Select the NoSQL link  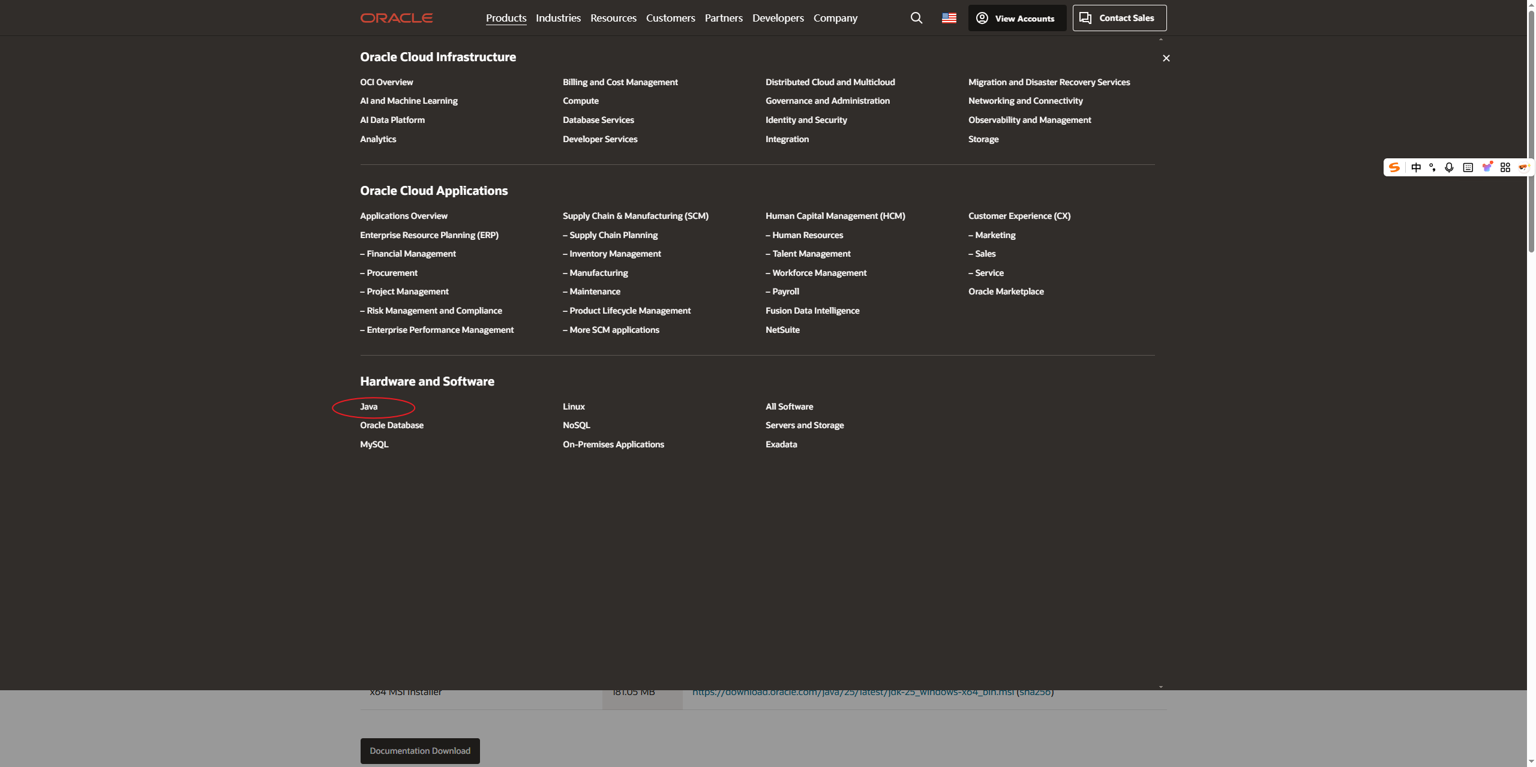click(577, 425)
